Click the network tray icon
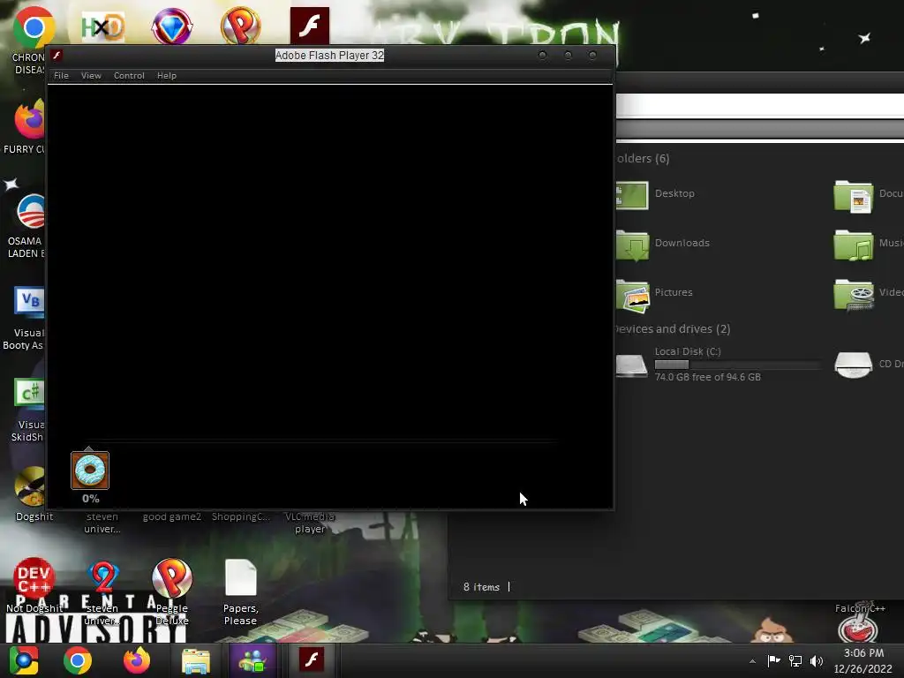This screenshot has height=678, width=904. point(795,660)
